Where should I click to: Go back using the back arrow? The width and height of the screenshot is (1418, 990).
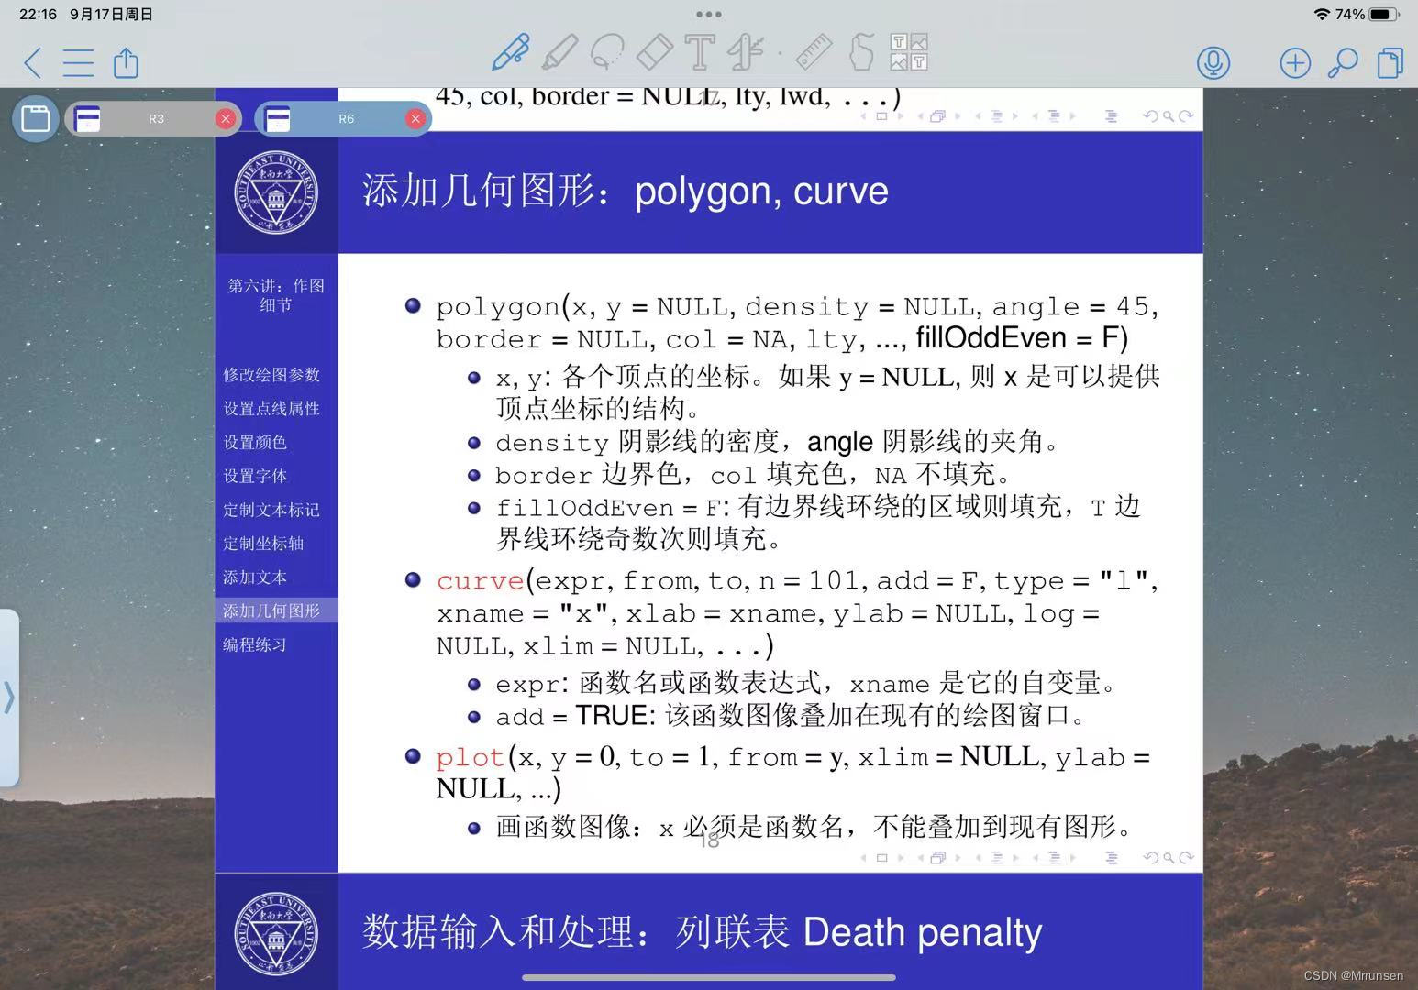[31, 63]
